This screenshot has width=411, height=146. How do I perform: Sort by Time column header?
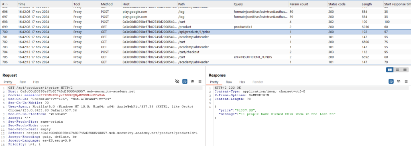point(45,4)
